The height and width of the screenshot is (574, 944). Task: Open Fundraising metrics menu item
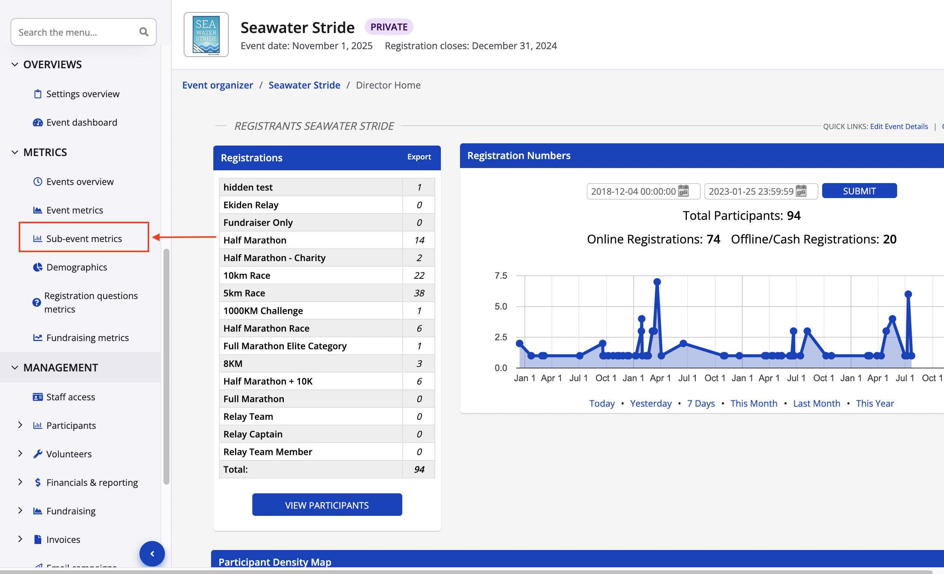point(87,337)
